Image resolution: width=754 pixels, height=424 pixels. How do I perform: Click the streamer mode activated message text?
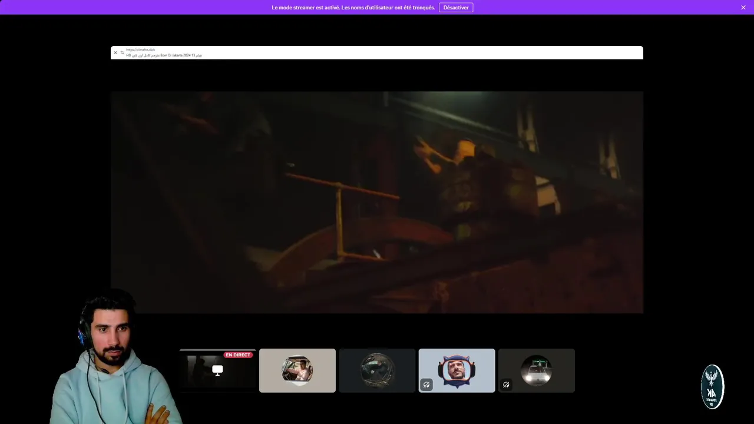tap(353, 8)
